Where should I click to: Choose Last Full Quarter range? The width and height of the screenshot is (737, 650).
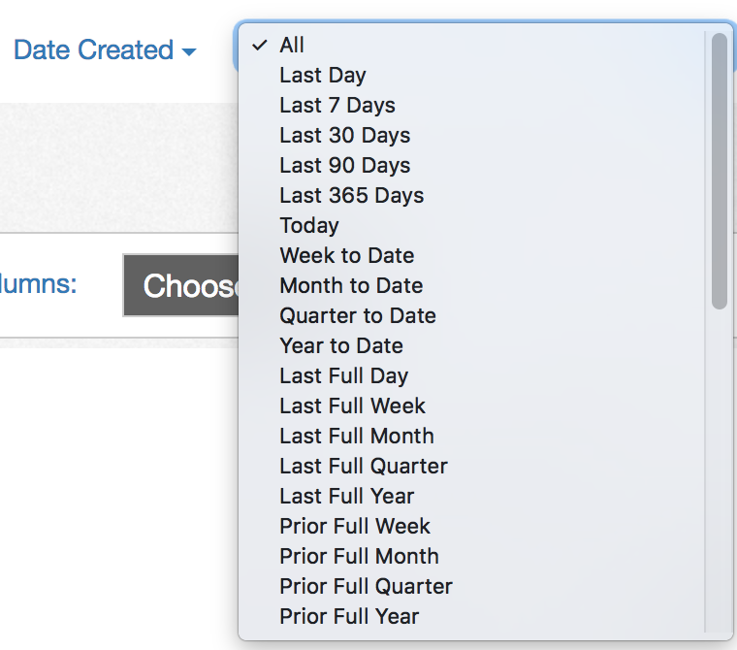click(x=364, y=466)
